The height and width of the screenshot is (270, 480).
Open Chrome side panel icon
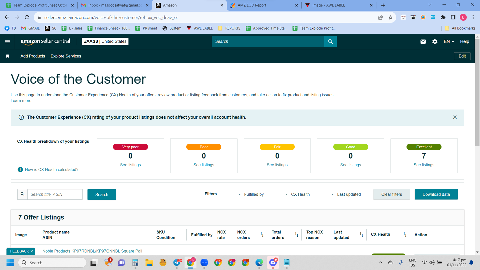(453, 17)
